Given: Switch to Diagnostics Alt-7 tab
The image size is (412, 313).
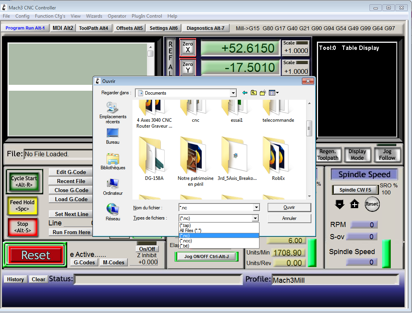Looking at the screenshot, I should 206,28.
